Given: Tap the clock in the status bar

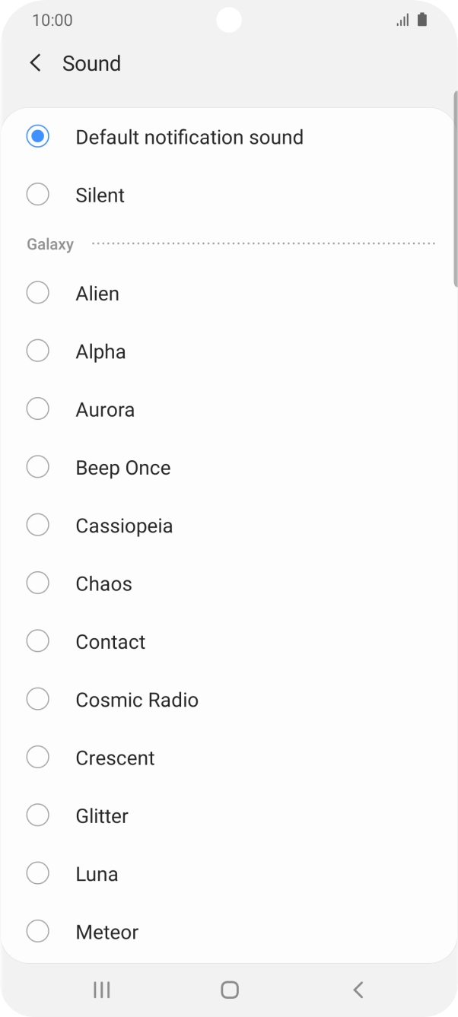Looking at the screenshot, I should [x=51, y=20].
